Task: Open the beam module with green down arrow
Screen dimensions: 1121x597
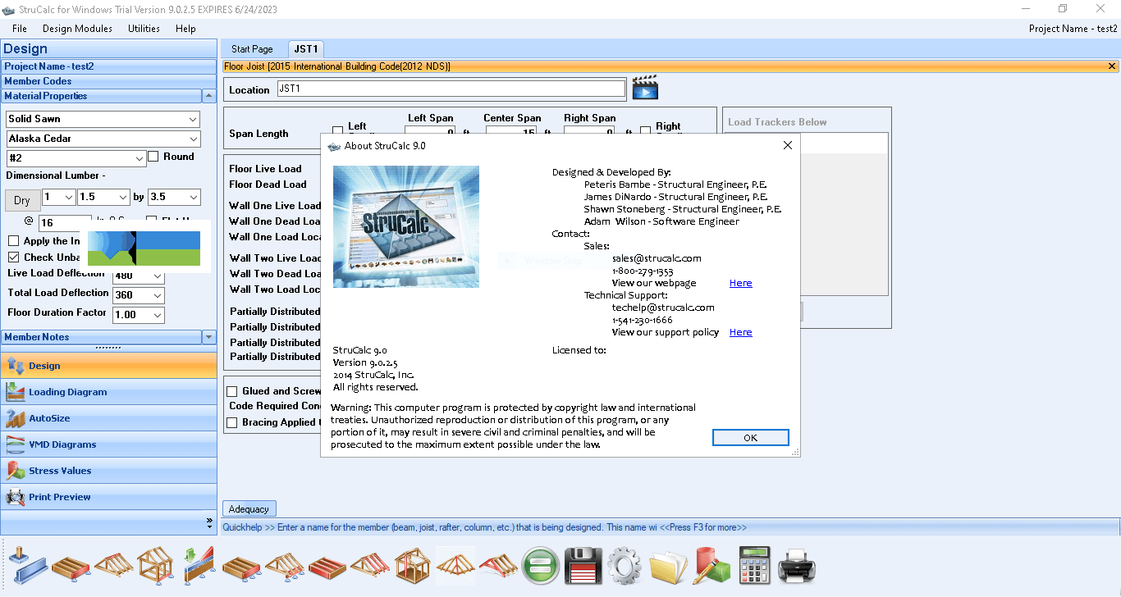Action: click(199, 565)
